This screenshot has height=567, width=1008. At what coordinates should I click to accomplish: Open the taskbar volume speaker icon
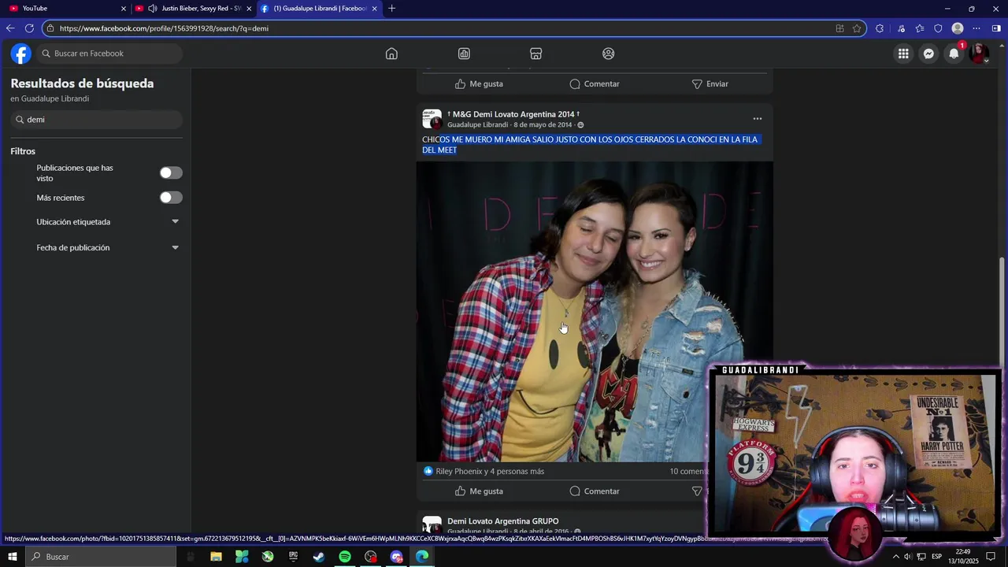(x=907, y=557)
